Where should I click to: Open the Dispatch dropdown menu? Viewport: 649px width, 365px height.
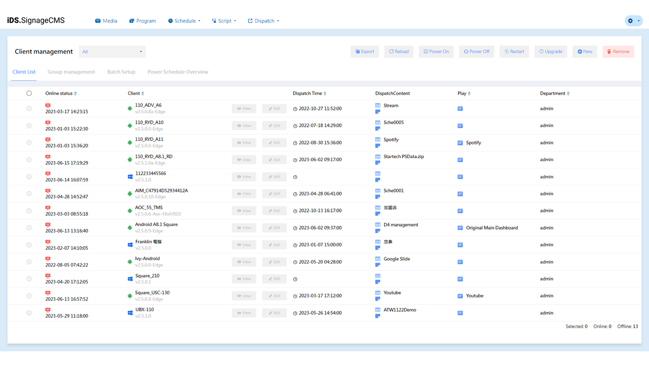[264, 21]
